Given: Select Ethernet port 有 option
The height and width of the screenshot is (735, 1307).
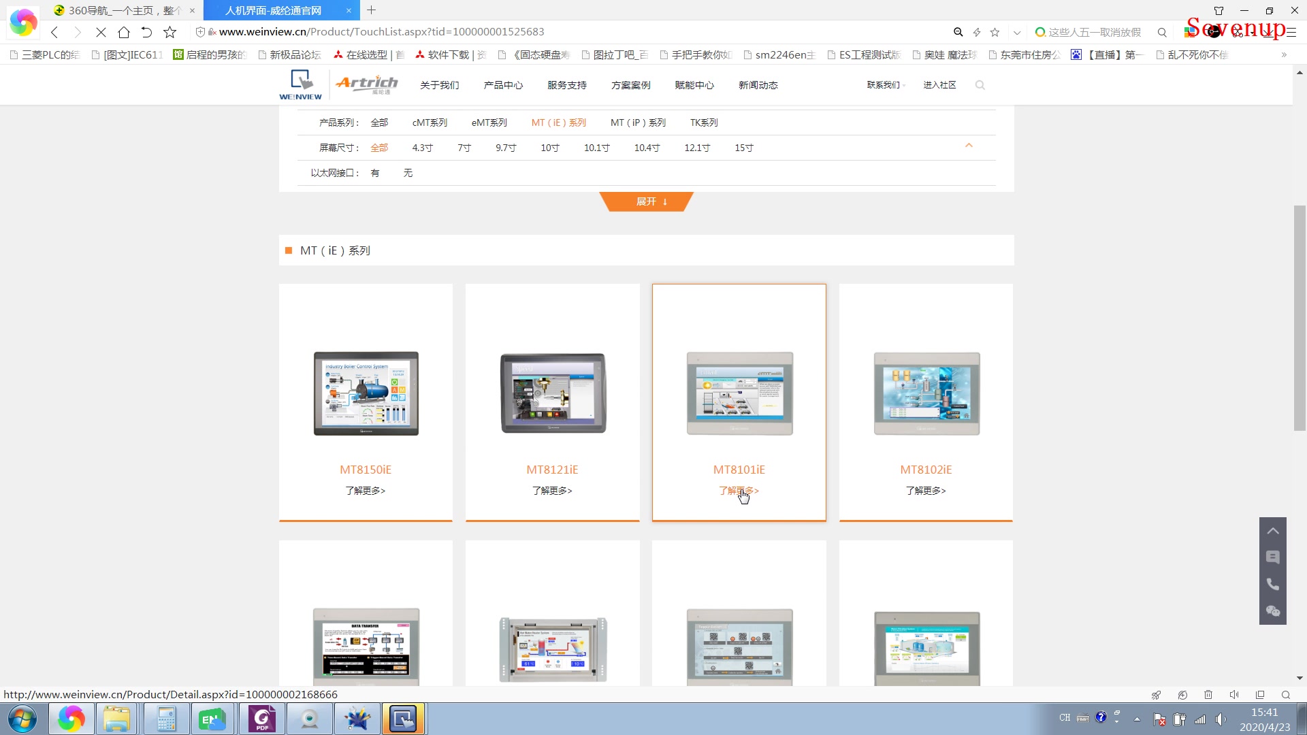Looking at the screenshot, I should (375, 173).
